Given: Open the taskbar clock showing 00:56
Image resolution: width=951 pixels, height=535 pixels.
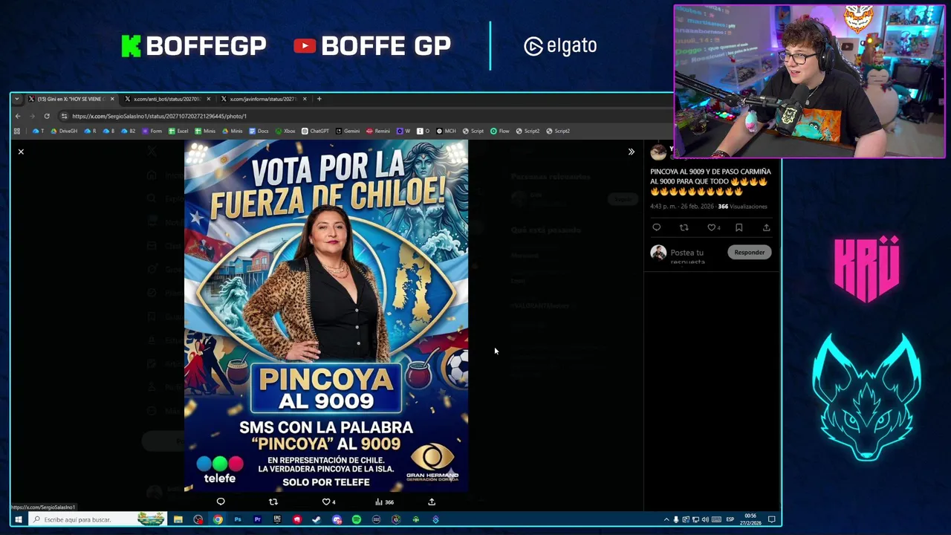Looking at the screenshot, I should click(750, 519).
